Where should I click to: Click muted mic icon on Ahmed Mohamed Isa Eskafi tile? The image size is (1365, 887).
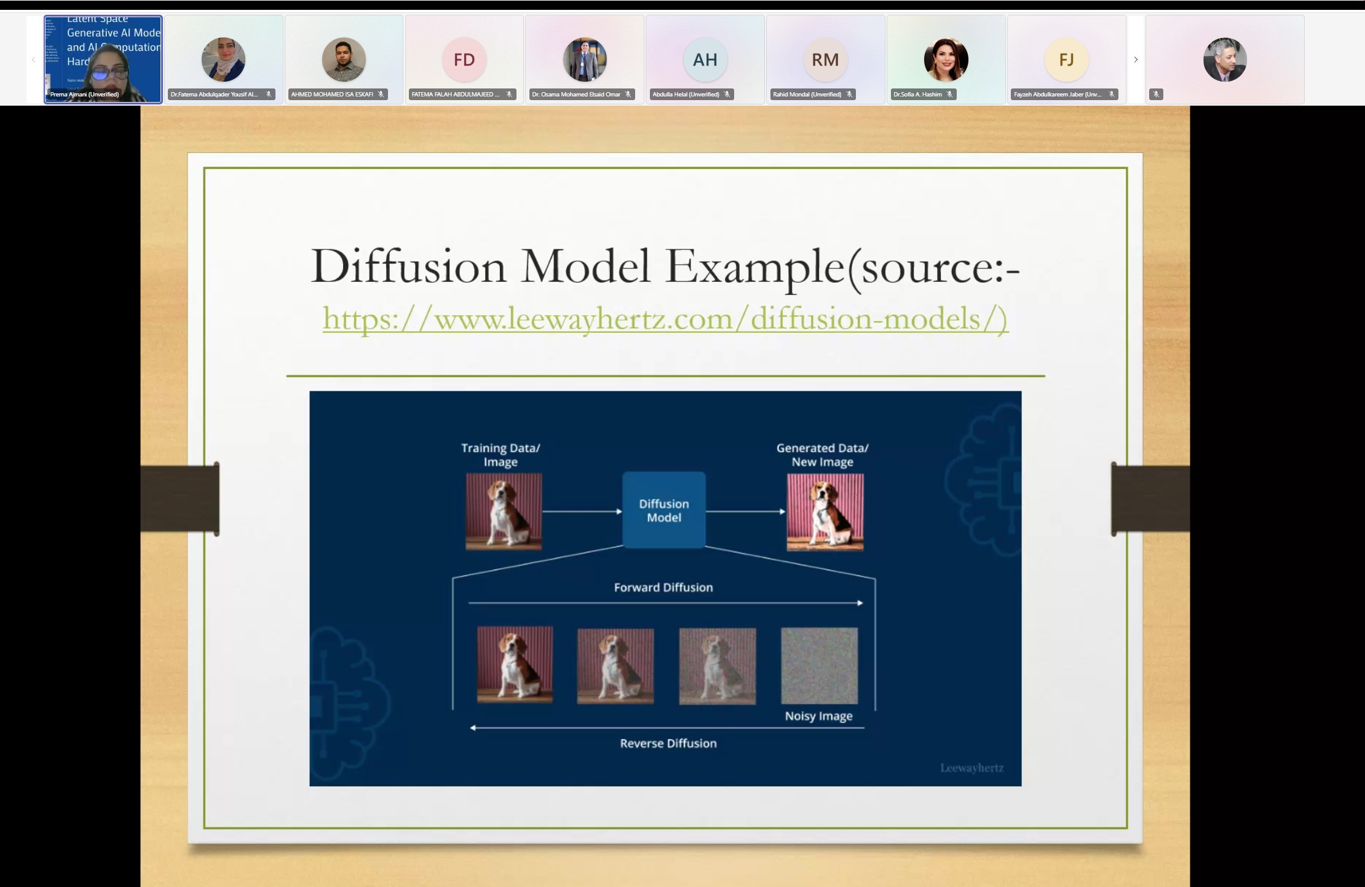point(381,94)
